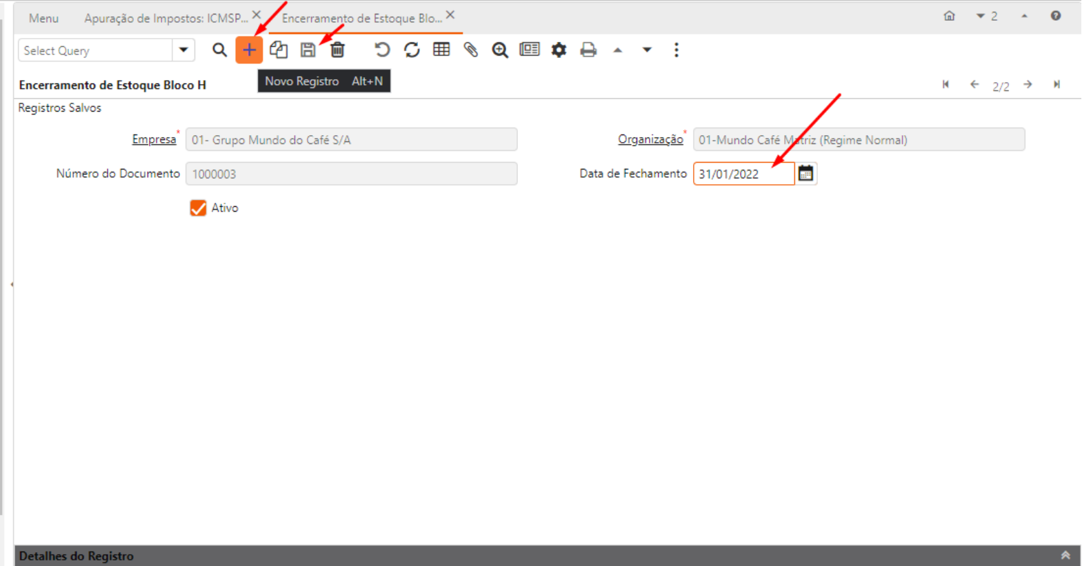Screen dimensions: 1082x566
Task: Uncheck the Ativo checkbox
Action: [x=198, y=208]
